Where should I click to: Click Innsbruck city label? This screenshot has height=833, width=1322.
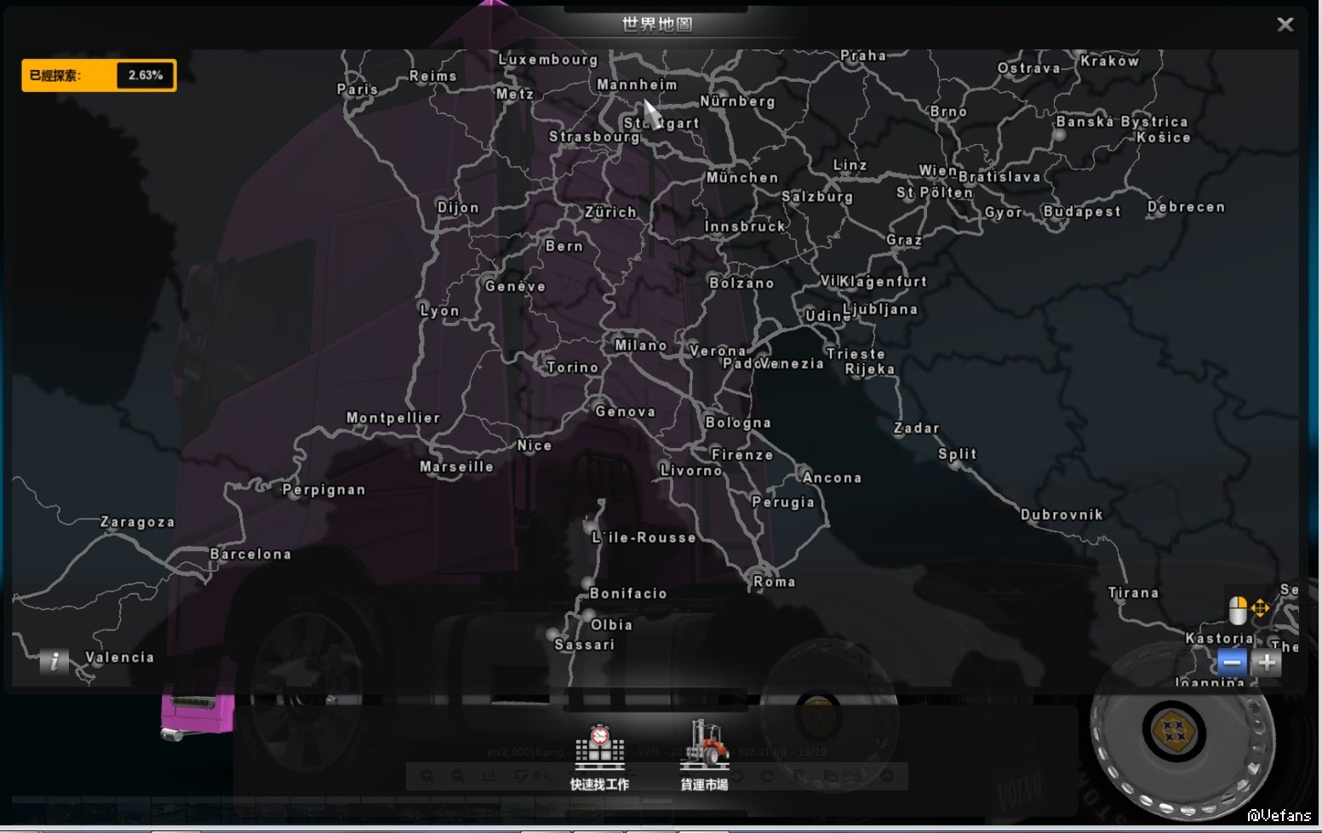coord(745,227)
